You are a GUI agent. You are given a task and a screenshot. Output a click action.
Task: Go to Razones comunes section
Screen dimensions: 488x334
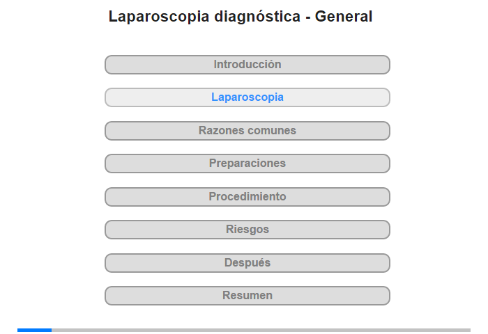[x=247, y=131]
